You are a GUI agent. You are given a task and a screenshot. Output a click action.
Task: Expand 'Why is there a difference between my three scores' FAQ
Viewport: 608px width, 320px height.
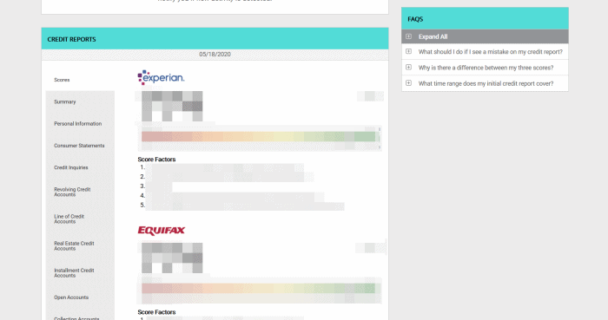pyautogui.click(x=486, y=68)
